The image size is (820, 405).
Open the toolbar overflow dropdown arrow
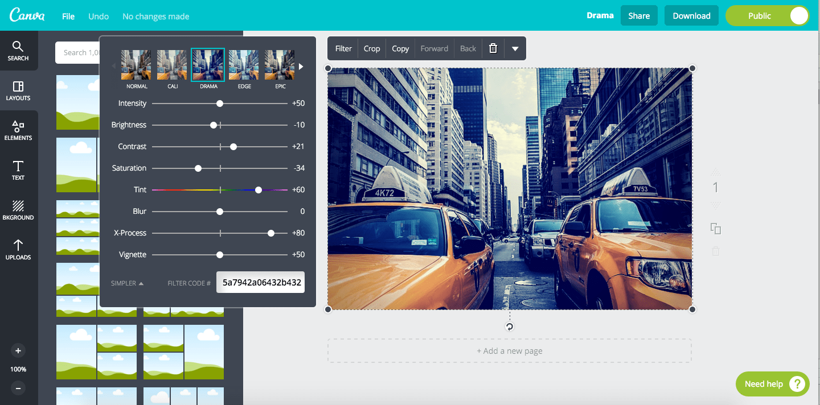tap(515, 48)
